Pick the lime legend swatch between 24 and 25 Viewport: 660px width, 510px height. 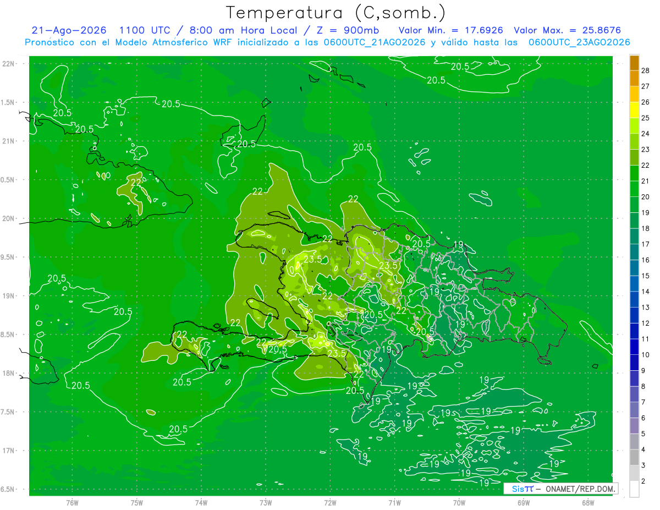tap(634, 126)
